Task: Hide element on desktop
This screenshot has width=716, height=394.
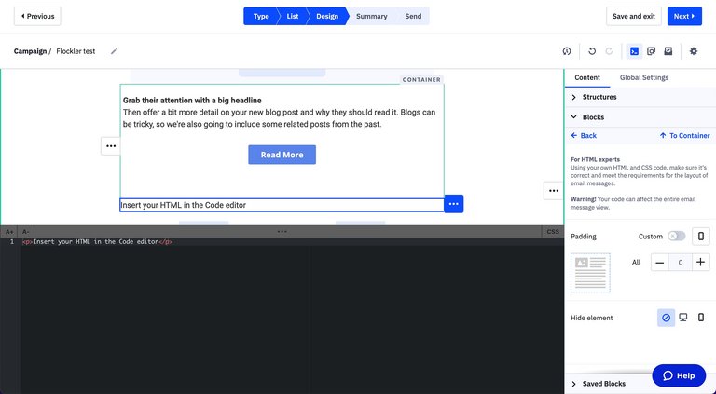Action: (x=683, y=318)
